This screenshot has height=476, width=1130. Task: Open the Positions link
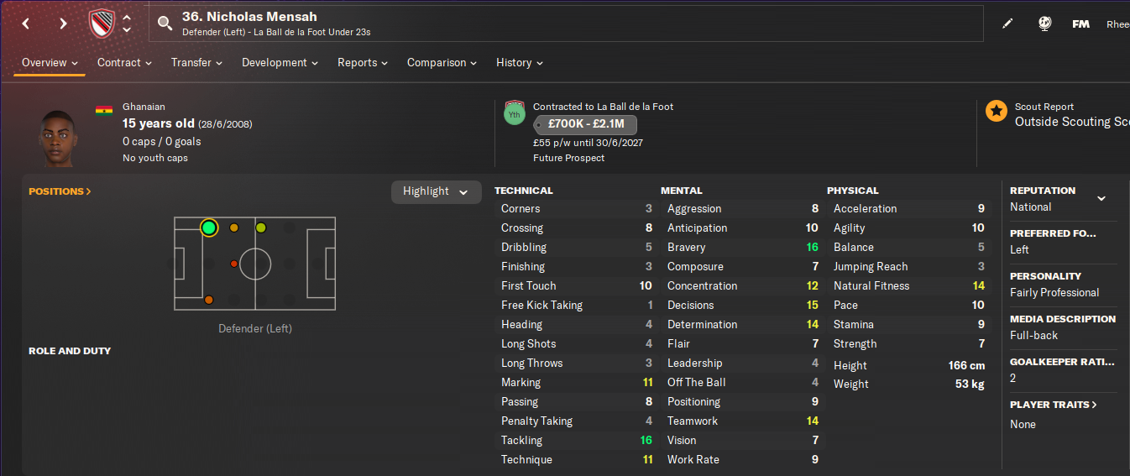[60, 191]
